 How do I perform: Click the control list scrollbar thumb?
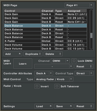[91, 35]
